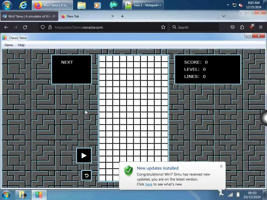Close the Classic Tetris window
Screen dimensions: 267x200
tap(259, 35)
